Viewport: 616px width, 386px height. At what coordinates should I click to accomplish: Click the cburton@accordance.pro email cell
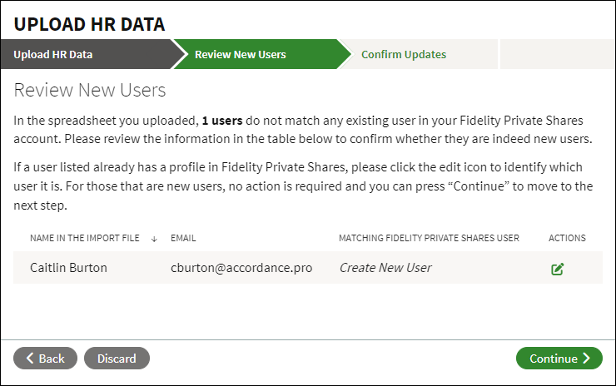pos(241,268)
